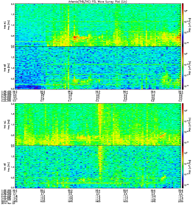The width and height of the screenshot is (193, 205).
Task: Click the THC X position value '55.8'
Action: [x=181, y=190]
